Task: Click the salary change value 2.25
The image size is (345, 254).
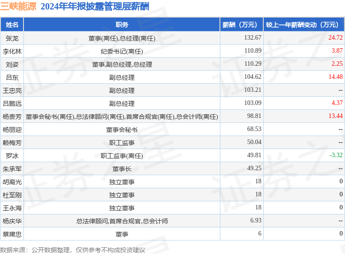Action: [337, 63]
